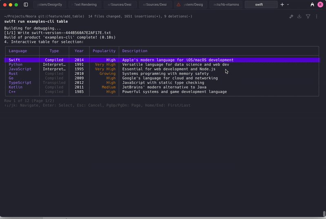Toggle the sidebar panel icon
The width and height of the screenshot is (326, 219).
pos(26,4)
